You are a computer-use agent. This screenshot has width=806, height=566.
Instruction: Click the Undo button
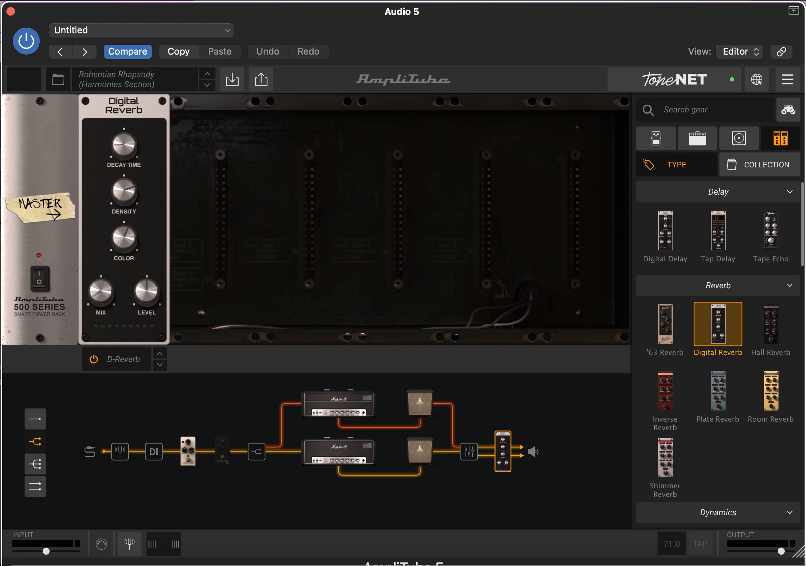click(268, 52)
